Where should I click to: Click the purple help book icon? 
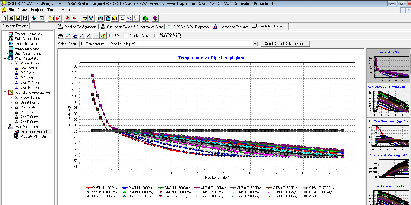pos(155,18)
